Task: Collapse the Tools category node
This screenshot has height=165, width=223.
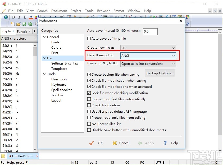Action: (x=44, y=74)
